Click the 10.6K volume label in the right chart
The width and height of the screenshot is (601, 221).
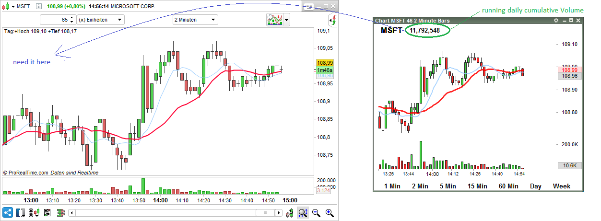click(x=569, y=165)
